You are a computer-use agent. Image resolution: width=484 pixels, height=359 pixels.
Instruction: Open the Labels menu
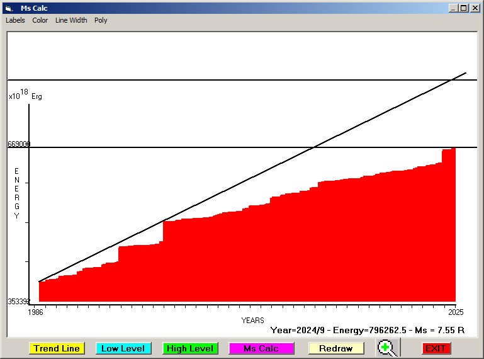15,20
